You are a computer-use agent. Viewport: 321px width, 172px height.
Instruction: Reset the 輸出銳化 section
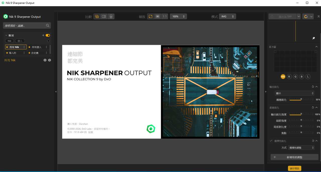click(313, 87)
